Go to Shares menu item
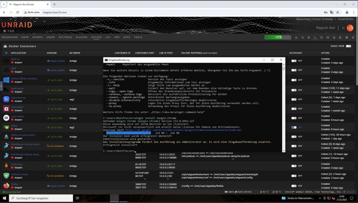This screenshot has width=358, height=203. pos(38,37)
